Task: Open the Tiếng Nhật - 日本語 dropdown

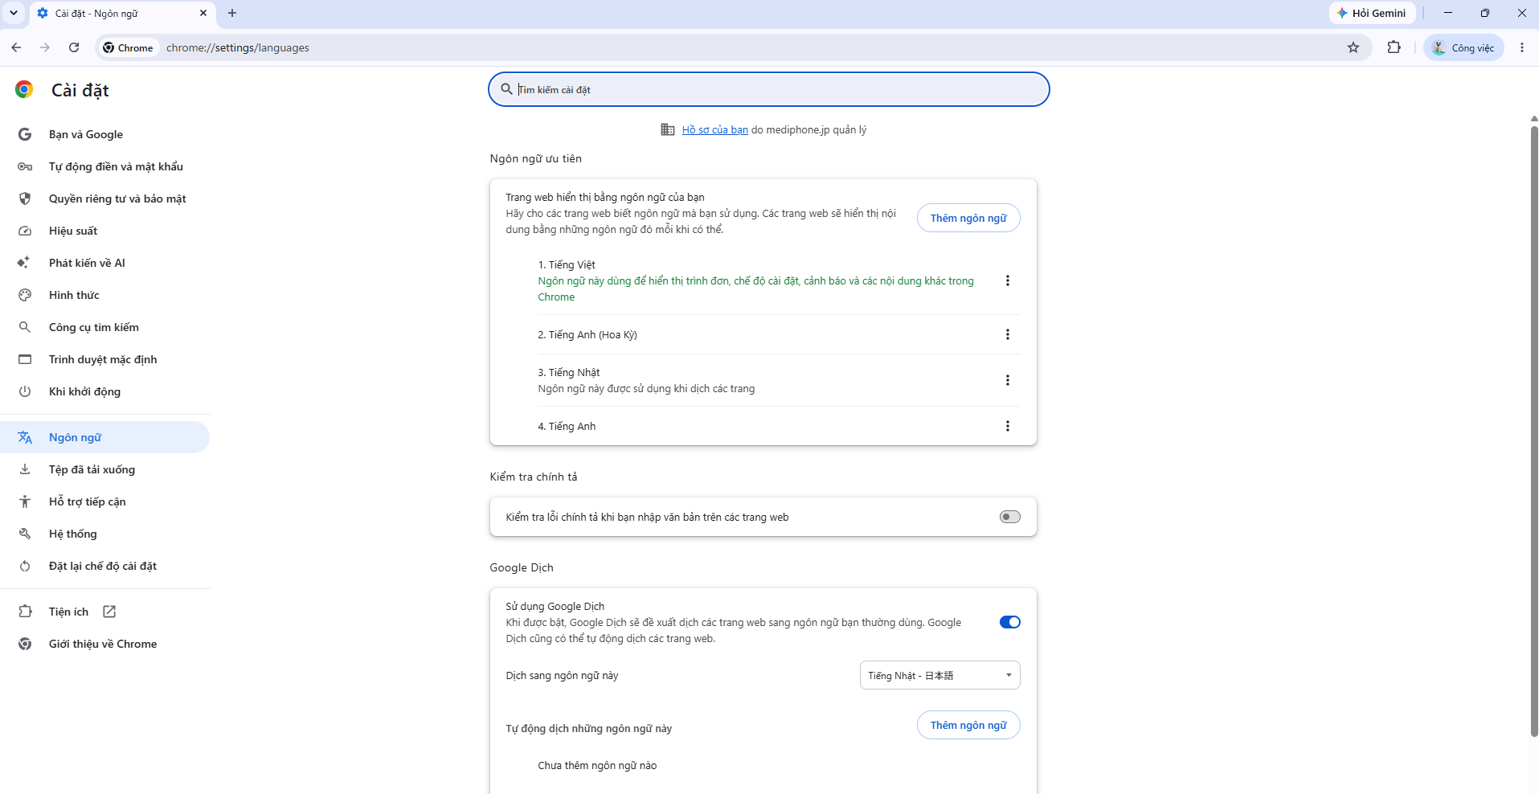Action: (939, 675)
